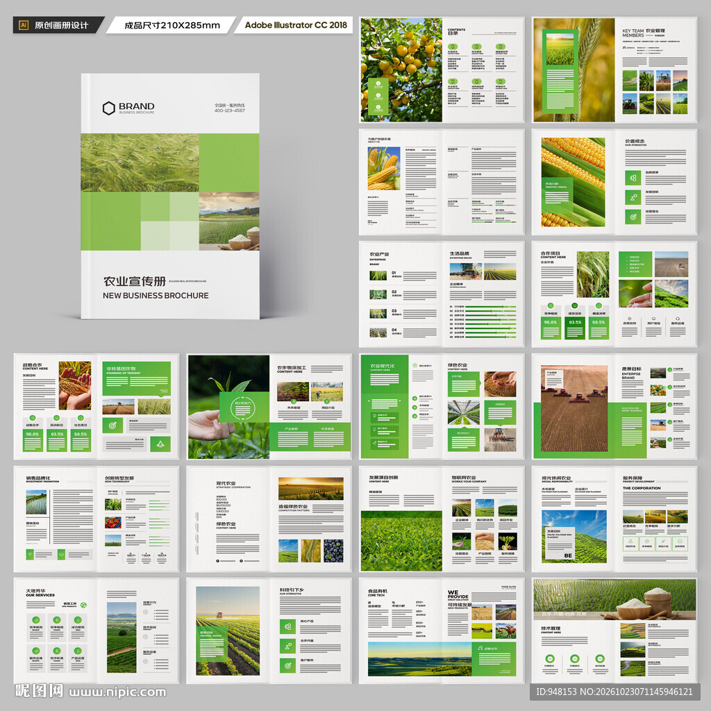The height and width of the screenshot is (711, 711).
Task: Click the rice bowl photo on the cover
Action: tap(229, 221)
